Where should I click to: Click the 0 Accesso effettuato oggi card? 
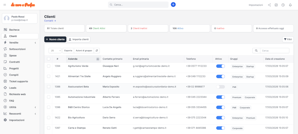tap(273, 28)
